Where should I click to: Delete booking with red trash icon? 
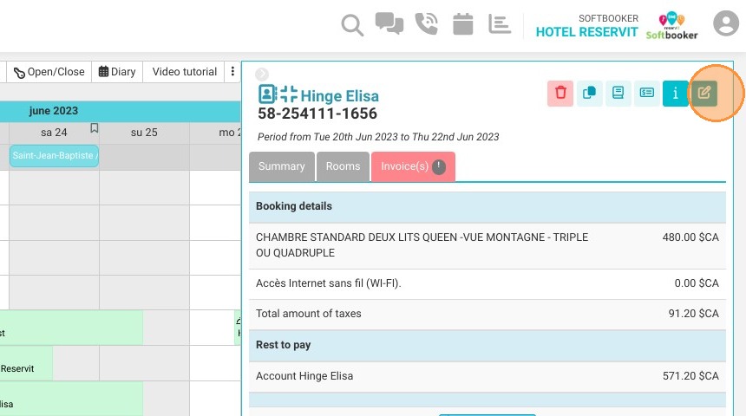560,93
